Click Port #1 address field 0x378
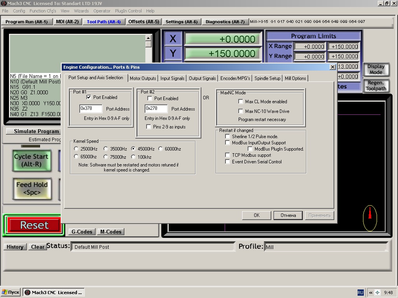The image size is (398, 298). [91, 109]
